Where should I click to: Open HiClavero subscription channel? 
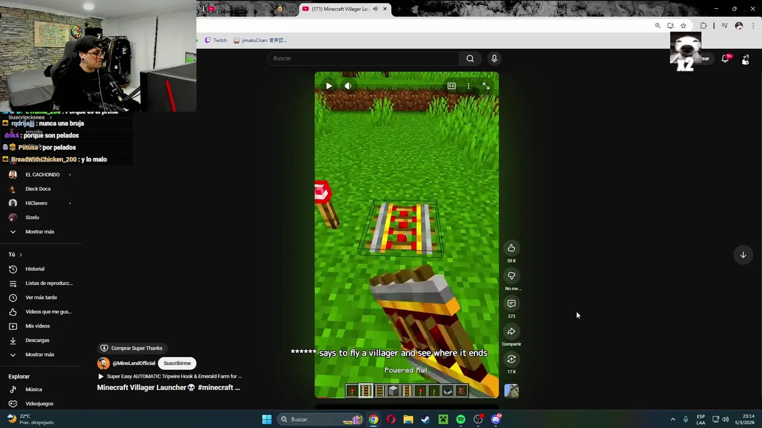(x=36, y=203)
